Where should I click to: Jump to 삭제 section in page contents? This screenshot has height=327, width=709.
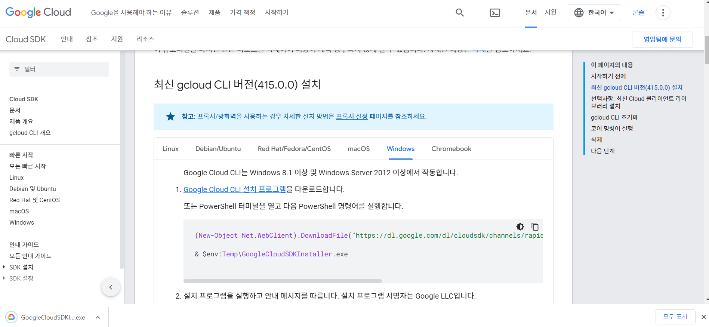point(596,140)
